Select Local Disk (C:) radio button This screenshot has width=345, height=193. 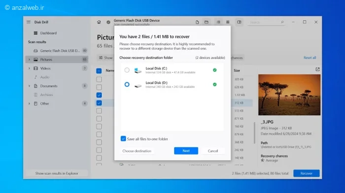point(127,70)
